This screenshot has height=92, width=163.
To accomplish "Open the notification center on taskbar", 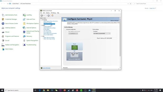I will [x=160, y=90].
